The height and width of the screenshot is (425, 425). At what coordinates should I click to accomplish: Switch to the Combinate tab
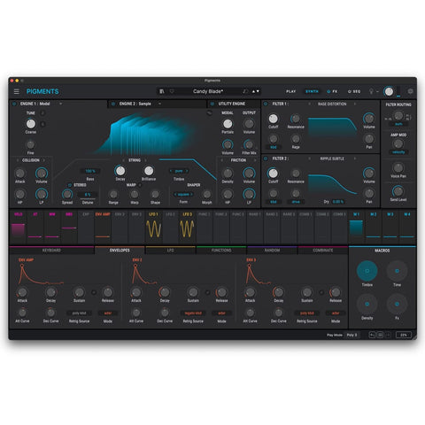[x=323, y=251]
